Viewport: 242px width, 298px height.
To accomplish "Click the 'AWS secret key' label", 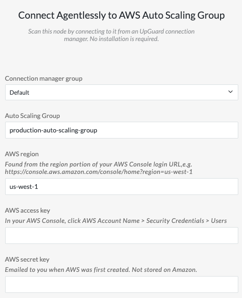I will tap(27, 259).
